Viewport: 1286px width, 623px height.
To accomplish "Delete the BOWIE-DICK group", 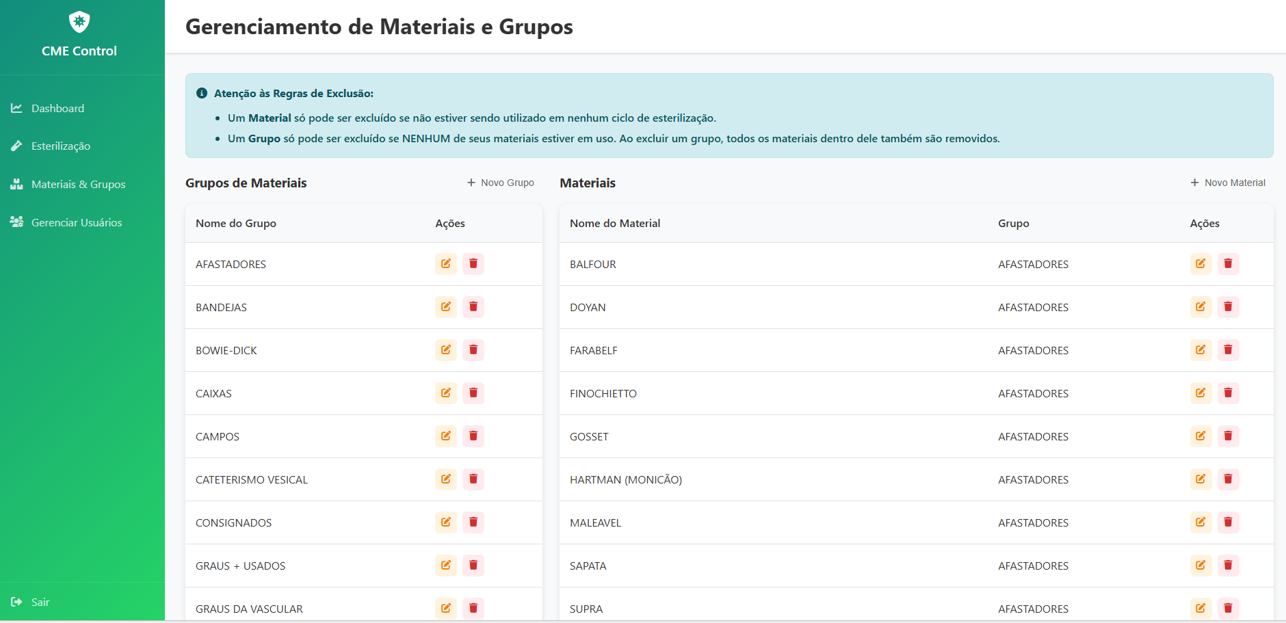I will [x=473, y=350].
